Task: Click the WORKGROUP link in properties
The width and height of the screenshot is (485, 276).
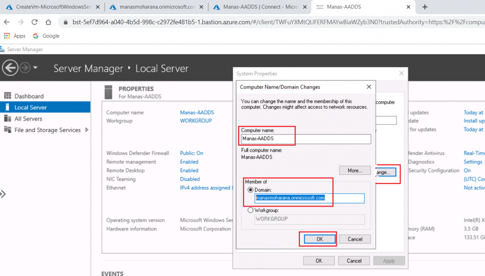Action: 196,121
